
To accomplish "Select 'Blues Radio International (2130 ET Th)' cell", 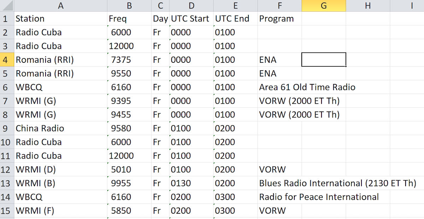I will point(337,183).
